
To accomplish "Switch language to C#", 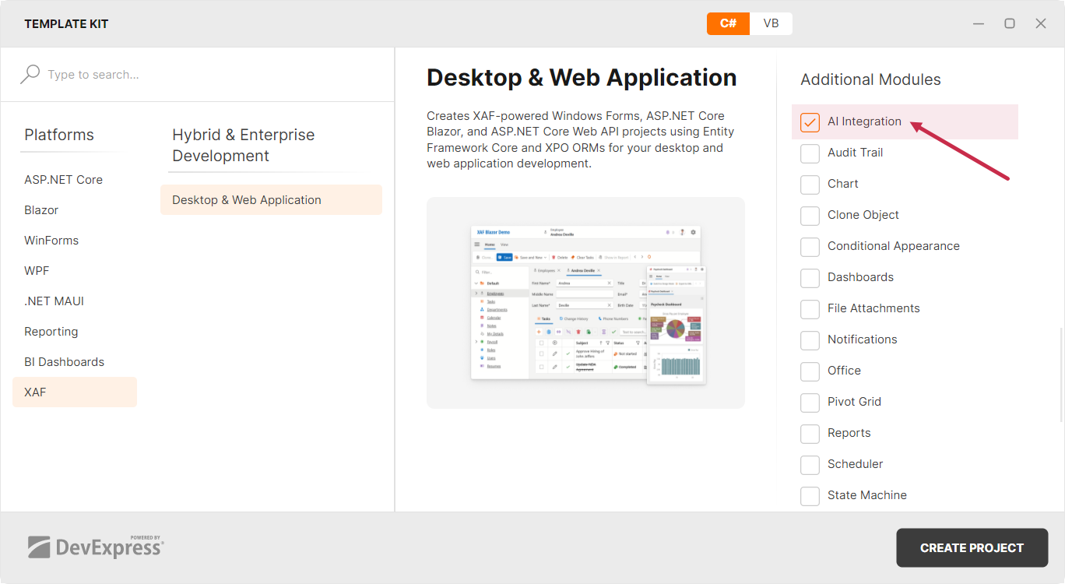I will click(728, 23).
